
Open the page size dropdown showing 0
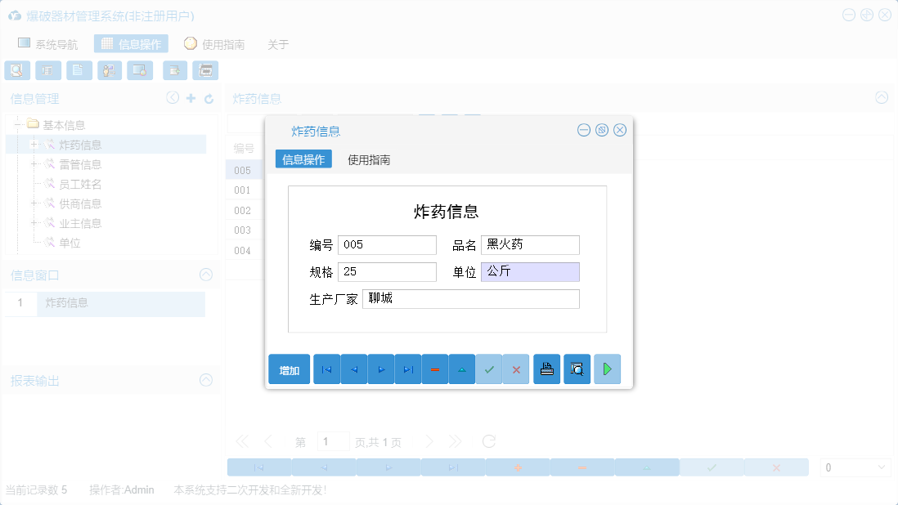855,467
